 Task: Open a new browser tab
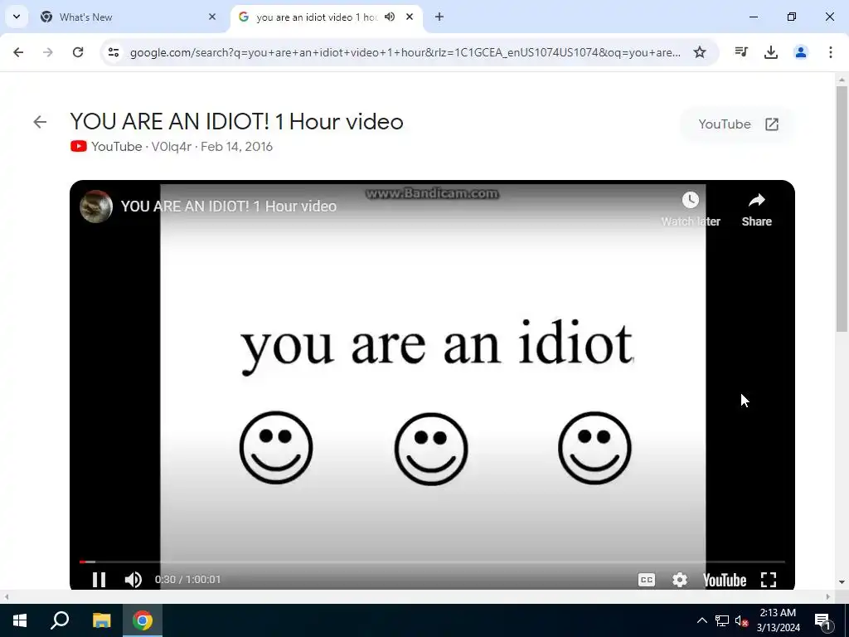point(439,17)
